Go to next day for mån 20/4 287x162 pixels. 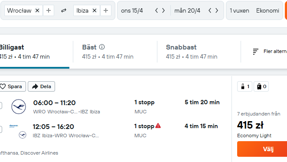coord(217,10)
